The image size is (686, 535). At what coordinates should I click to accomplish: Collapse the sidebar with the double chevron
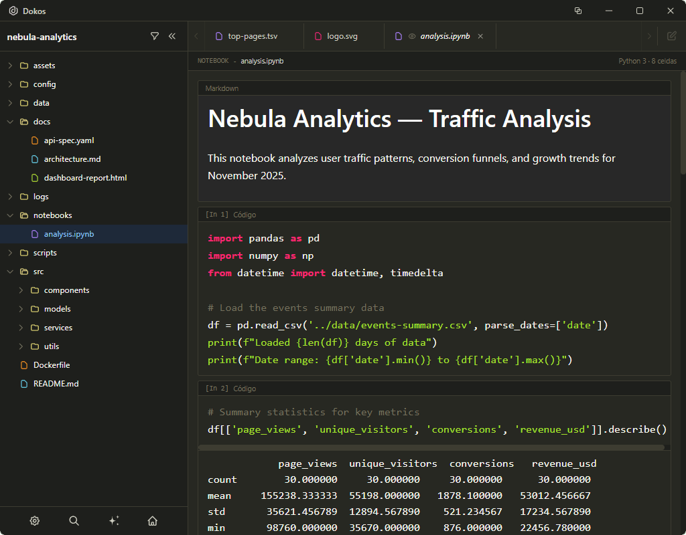172,37
